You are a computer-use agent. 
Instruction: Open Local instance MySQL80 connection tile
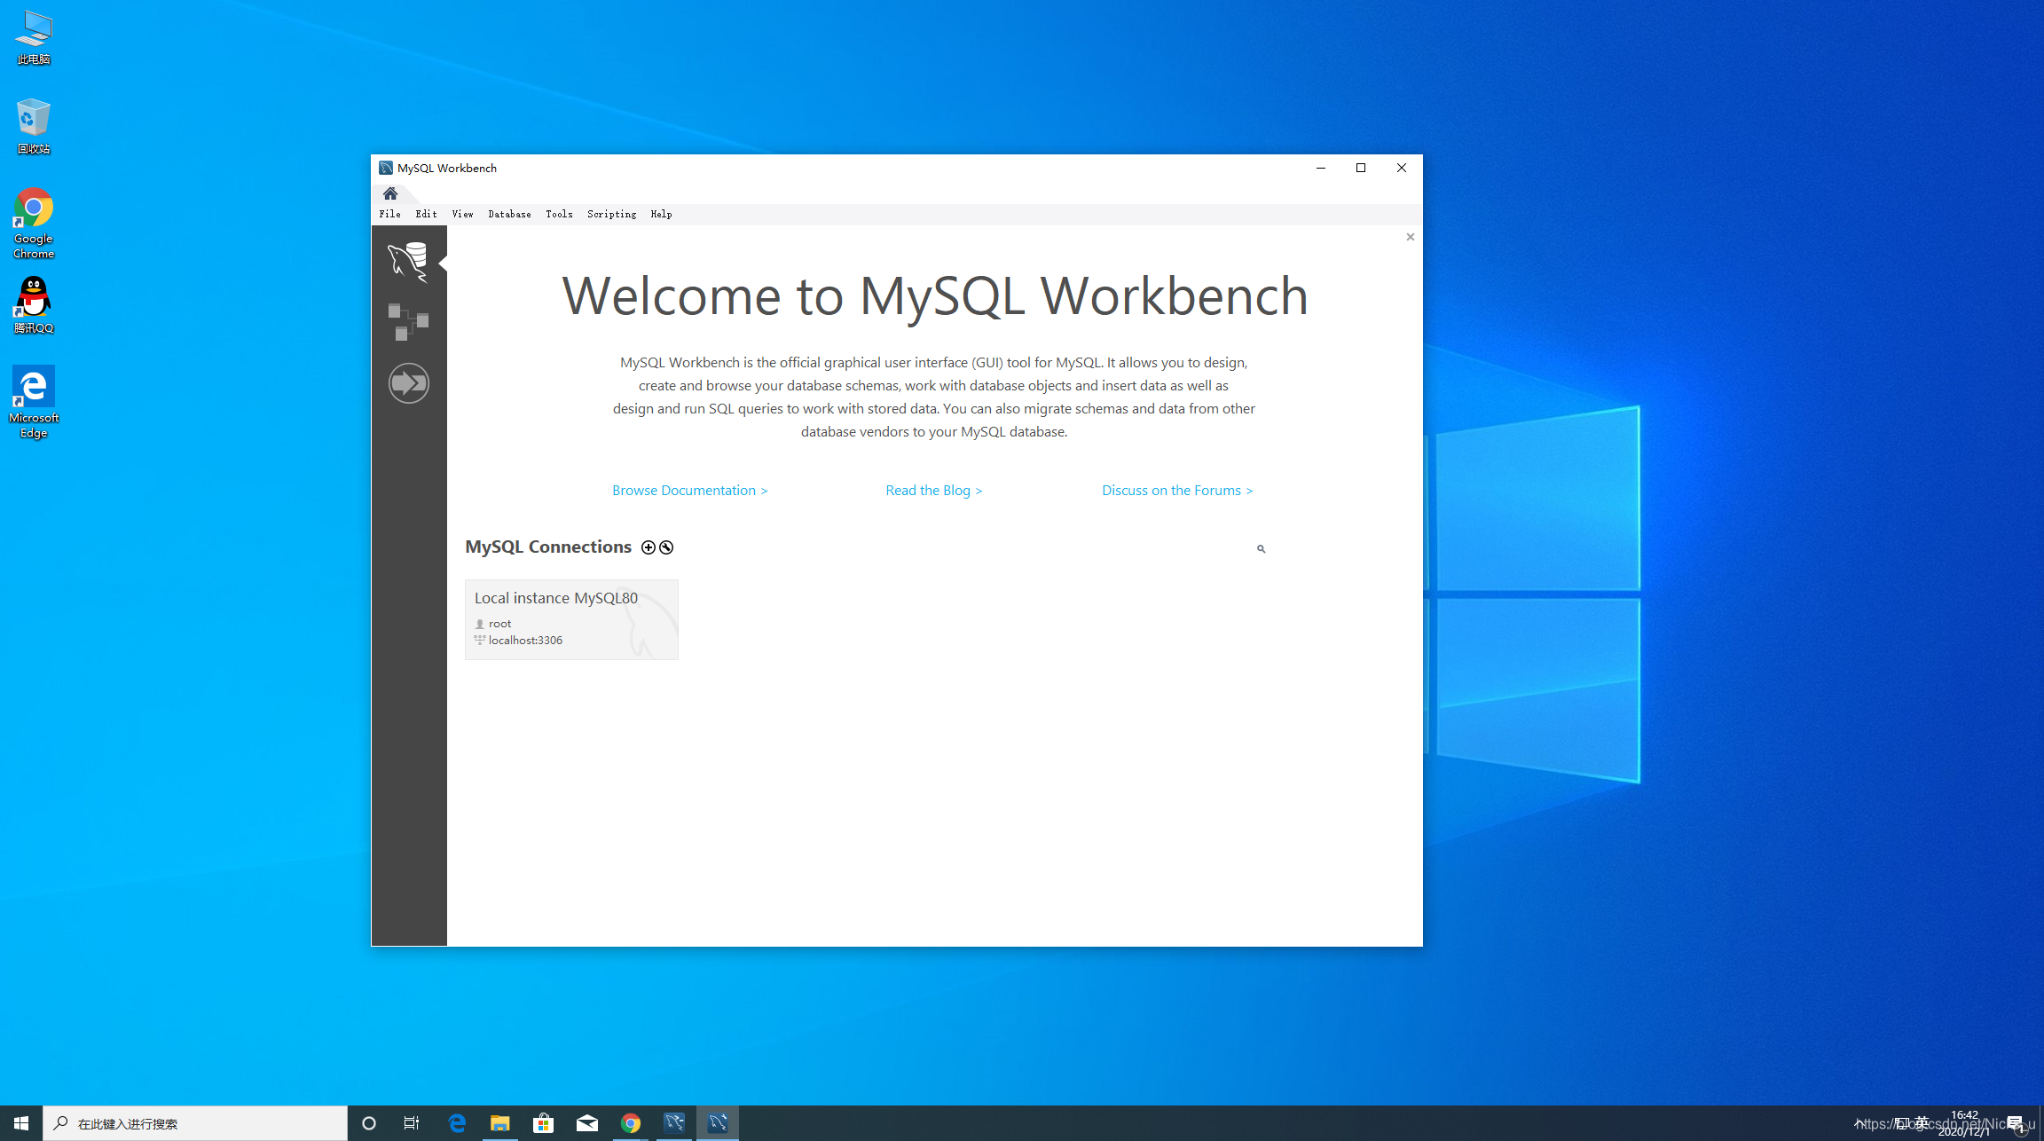pos(571,619)
